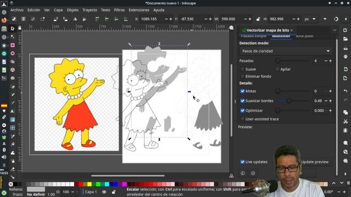Open Detection mode dropdown Pasos de claridad
The height and width of the screenshot is (197, 351).
click(286, 51)
